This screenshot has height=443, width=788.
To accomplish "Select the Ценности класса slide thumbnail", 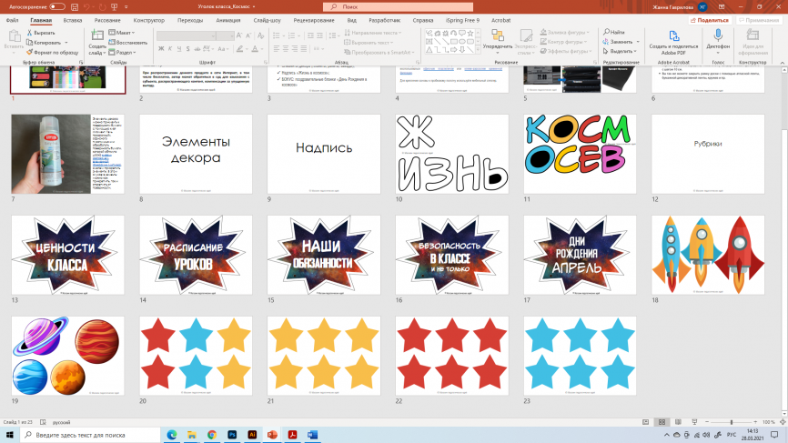I will pyautogui.click(x=68, y=256).
